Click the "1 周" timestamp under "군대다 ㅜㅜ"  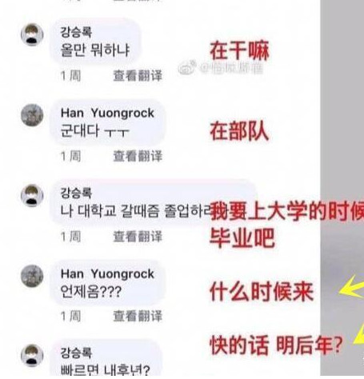(70, 156)
